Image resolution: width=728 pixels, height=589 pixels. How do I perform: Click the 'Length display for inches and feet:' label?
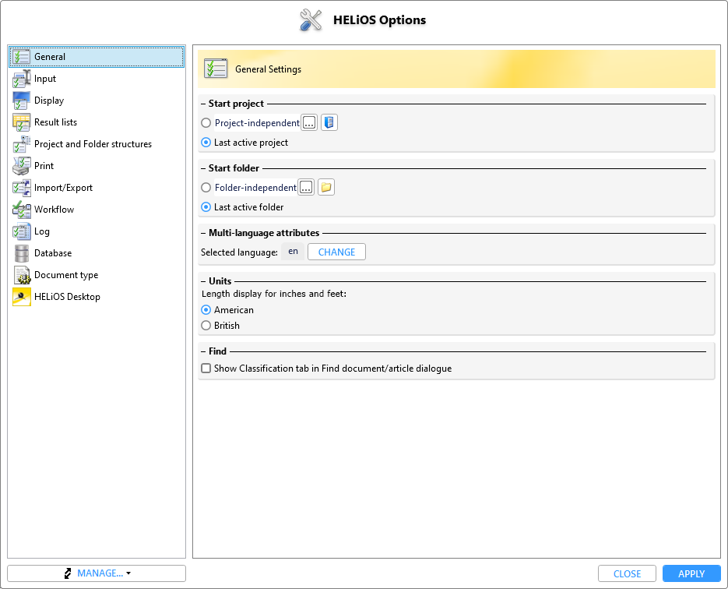pyautogui.click(x=274, y=294)
